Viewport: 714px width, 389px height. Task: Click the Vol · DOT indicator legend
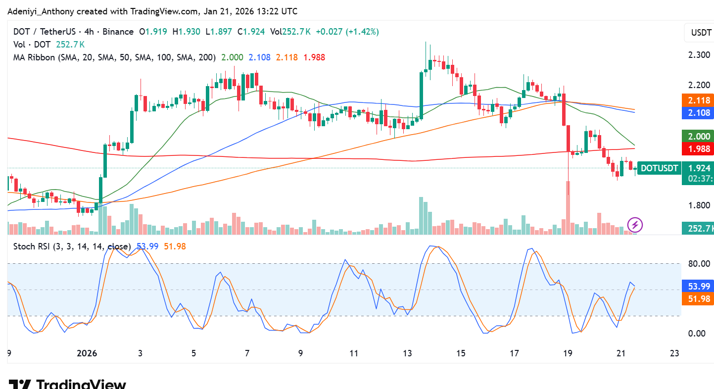pyautogui.click(x=31, y=45)
